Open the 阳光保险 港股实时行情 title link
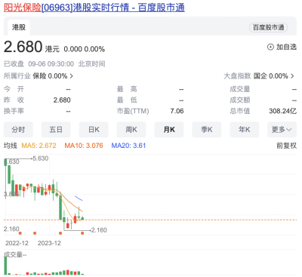The width and height of the screenshot is (302, 277). click(x=94, y=8)
